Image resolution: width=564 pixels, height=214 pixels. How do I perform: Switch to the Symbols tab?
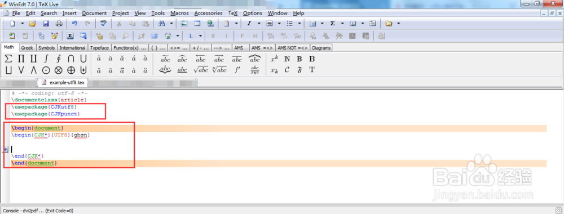pyautogui.click(x=47, y=48)
